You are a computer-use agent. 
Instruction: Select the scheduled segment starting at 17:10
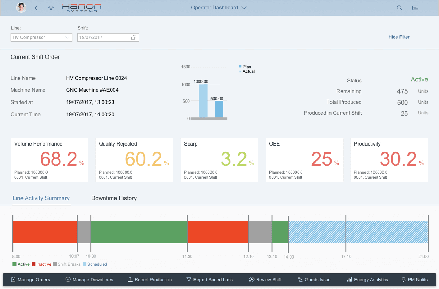pyautogui.click(x=387, y=232)
